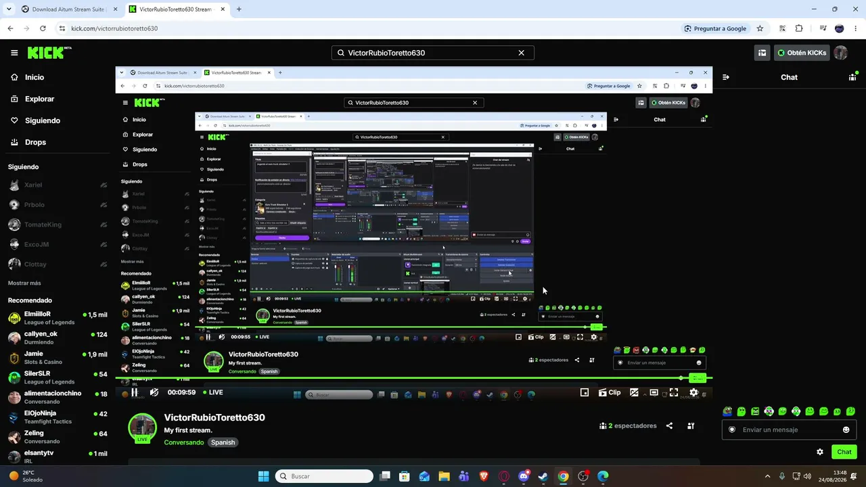Viewport: 866px width, 487px height.
Task: Expand Mostrar más in the followed list
Action: [24, 283]
